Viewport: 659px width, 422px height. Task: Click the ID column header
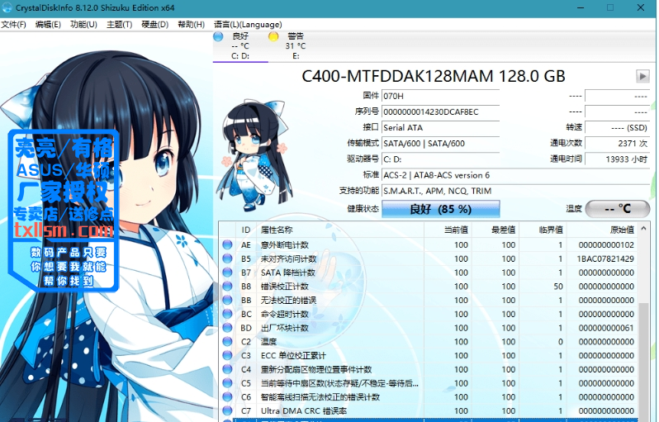(246, 230)
